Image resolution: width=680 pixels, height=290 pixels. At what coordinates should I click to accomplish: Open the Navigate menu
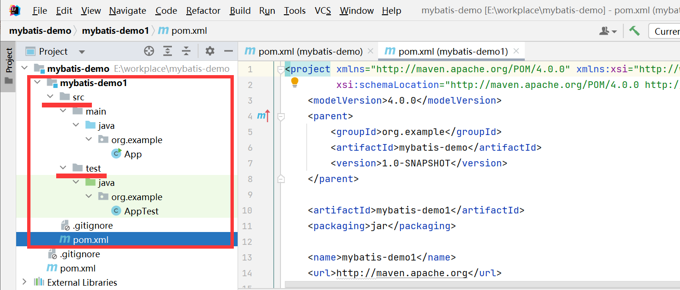click(x=128, y=10)
